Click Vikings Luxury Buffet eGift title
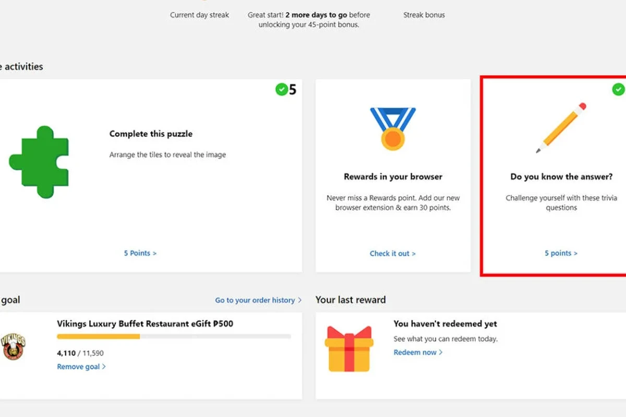Screen dimensions: 626x417 [x=145, y=324]
